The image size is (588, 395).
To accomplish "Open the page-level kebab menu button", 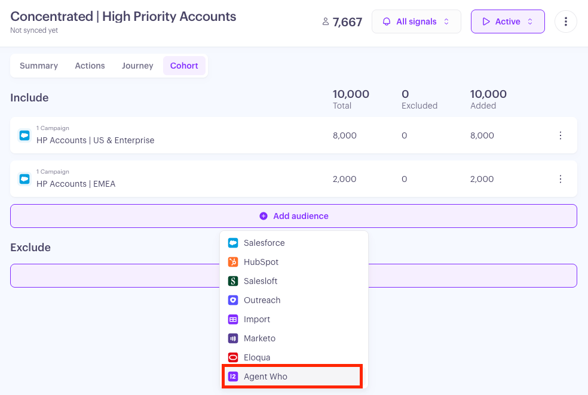I will [565, 21].
